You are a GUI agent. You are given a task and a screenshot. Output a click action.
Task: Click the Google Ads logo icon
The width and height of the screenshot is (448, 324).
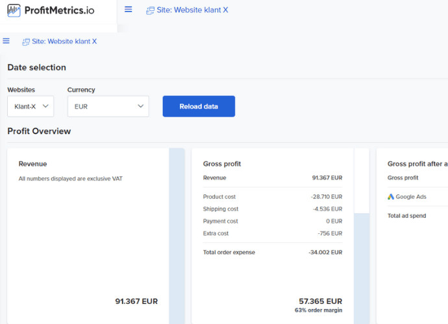[x=391, y=197]
